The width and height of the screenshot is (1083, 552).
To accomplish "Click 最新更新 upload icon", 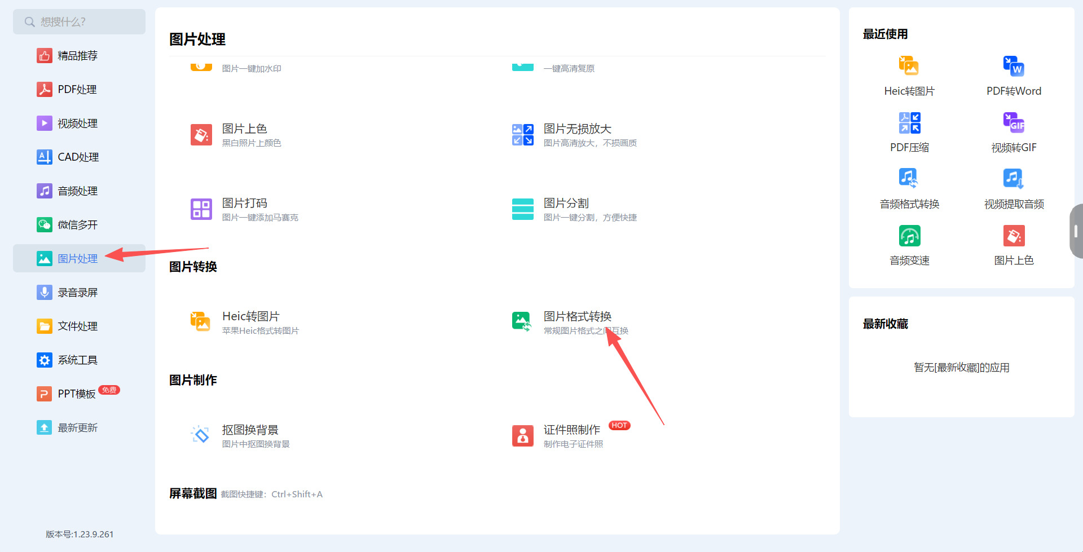I will [x=45, y=428].
